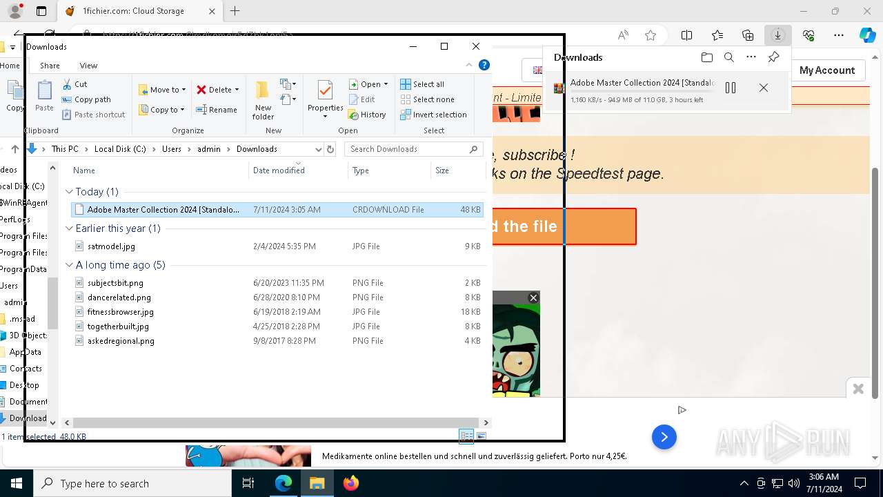Click the Paste icon in Explorer

pos(44,96)
